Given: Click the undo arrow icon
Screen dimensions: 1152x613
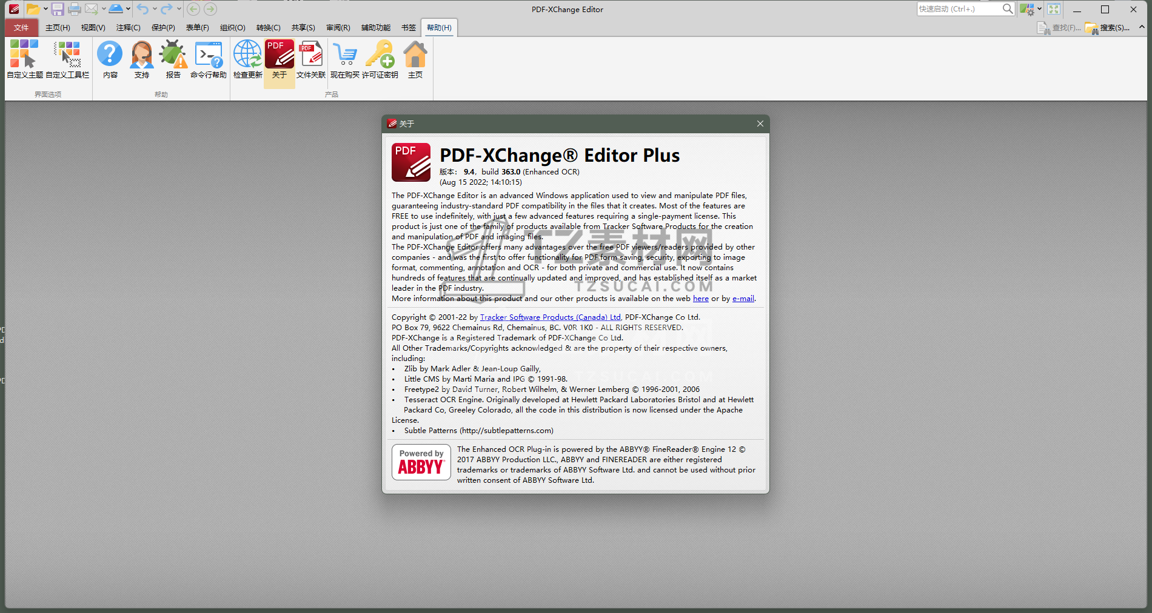Looking at the screenshot, I should tap(142, 9).
